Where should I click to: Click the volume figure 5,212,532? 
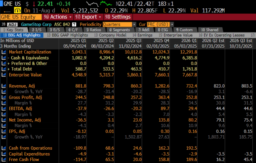[x=85, y=11]
